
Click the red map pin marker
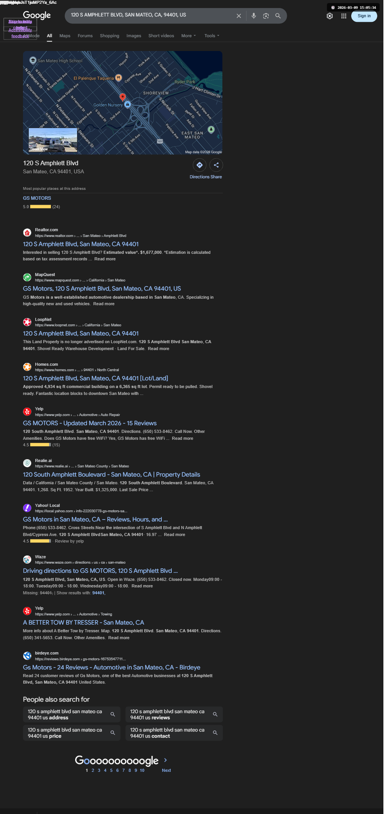(123, 97)
